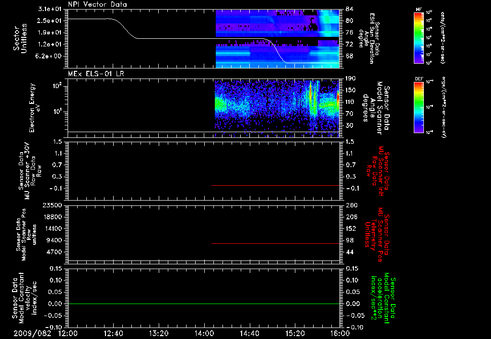Image resolution: width=491 pixels, height=339 pixels.
Task: Click the '16:00' time tick label
Action: tap(340, 333)
